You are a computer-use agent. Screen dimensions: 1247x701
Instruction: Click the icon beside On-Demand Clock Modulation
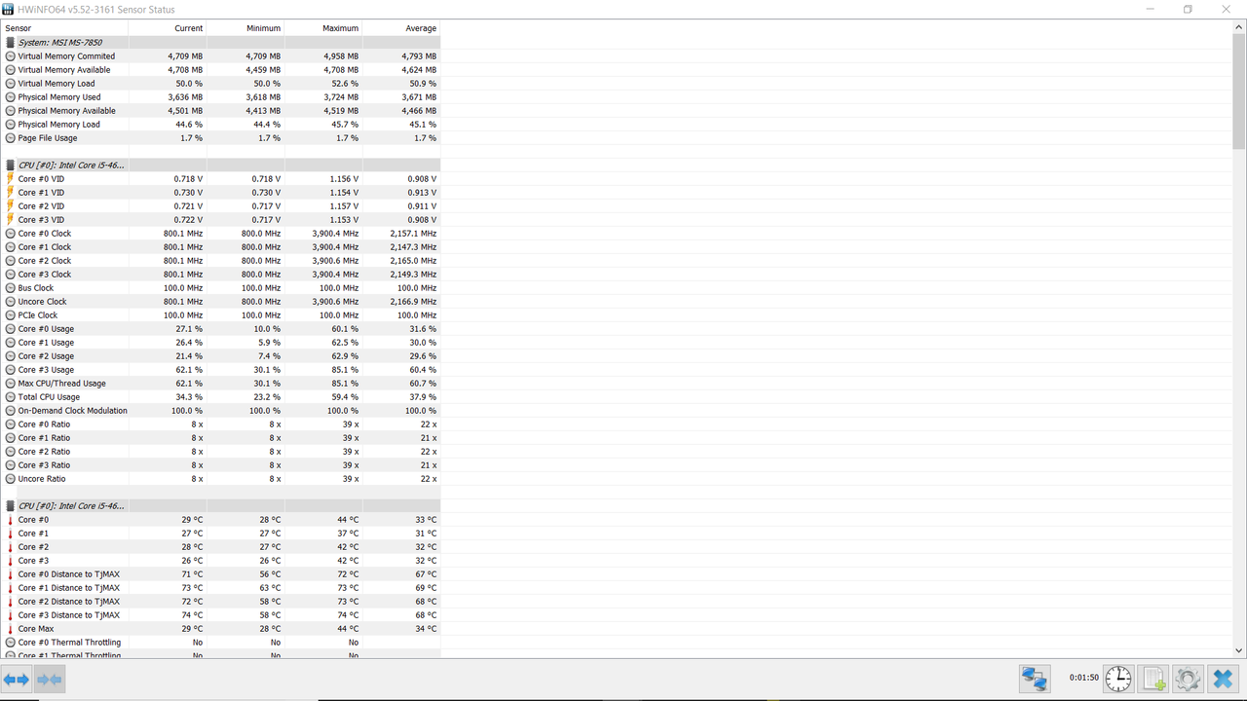click(10, 411)
